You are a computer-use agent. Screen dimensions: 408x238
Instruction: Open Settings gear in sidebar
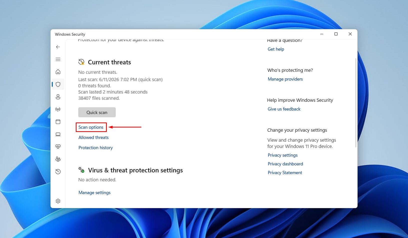(58, 201)
